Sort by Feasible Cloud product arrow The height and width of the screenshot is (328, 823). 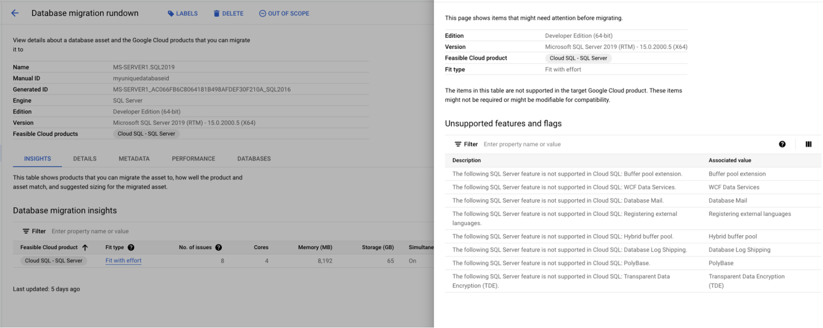85,247
